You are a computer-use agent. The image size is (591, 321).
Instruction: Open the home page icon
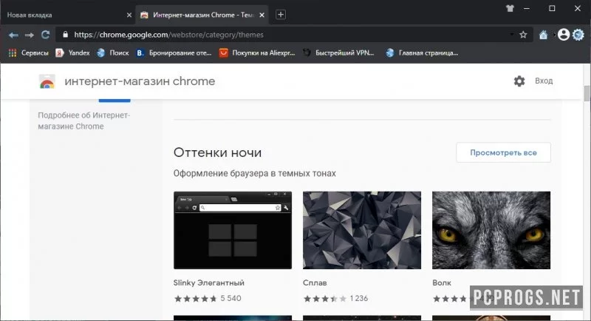(x=543, y=35)
